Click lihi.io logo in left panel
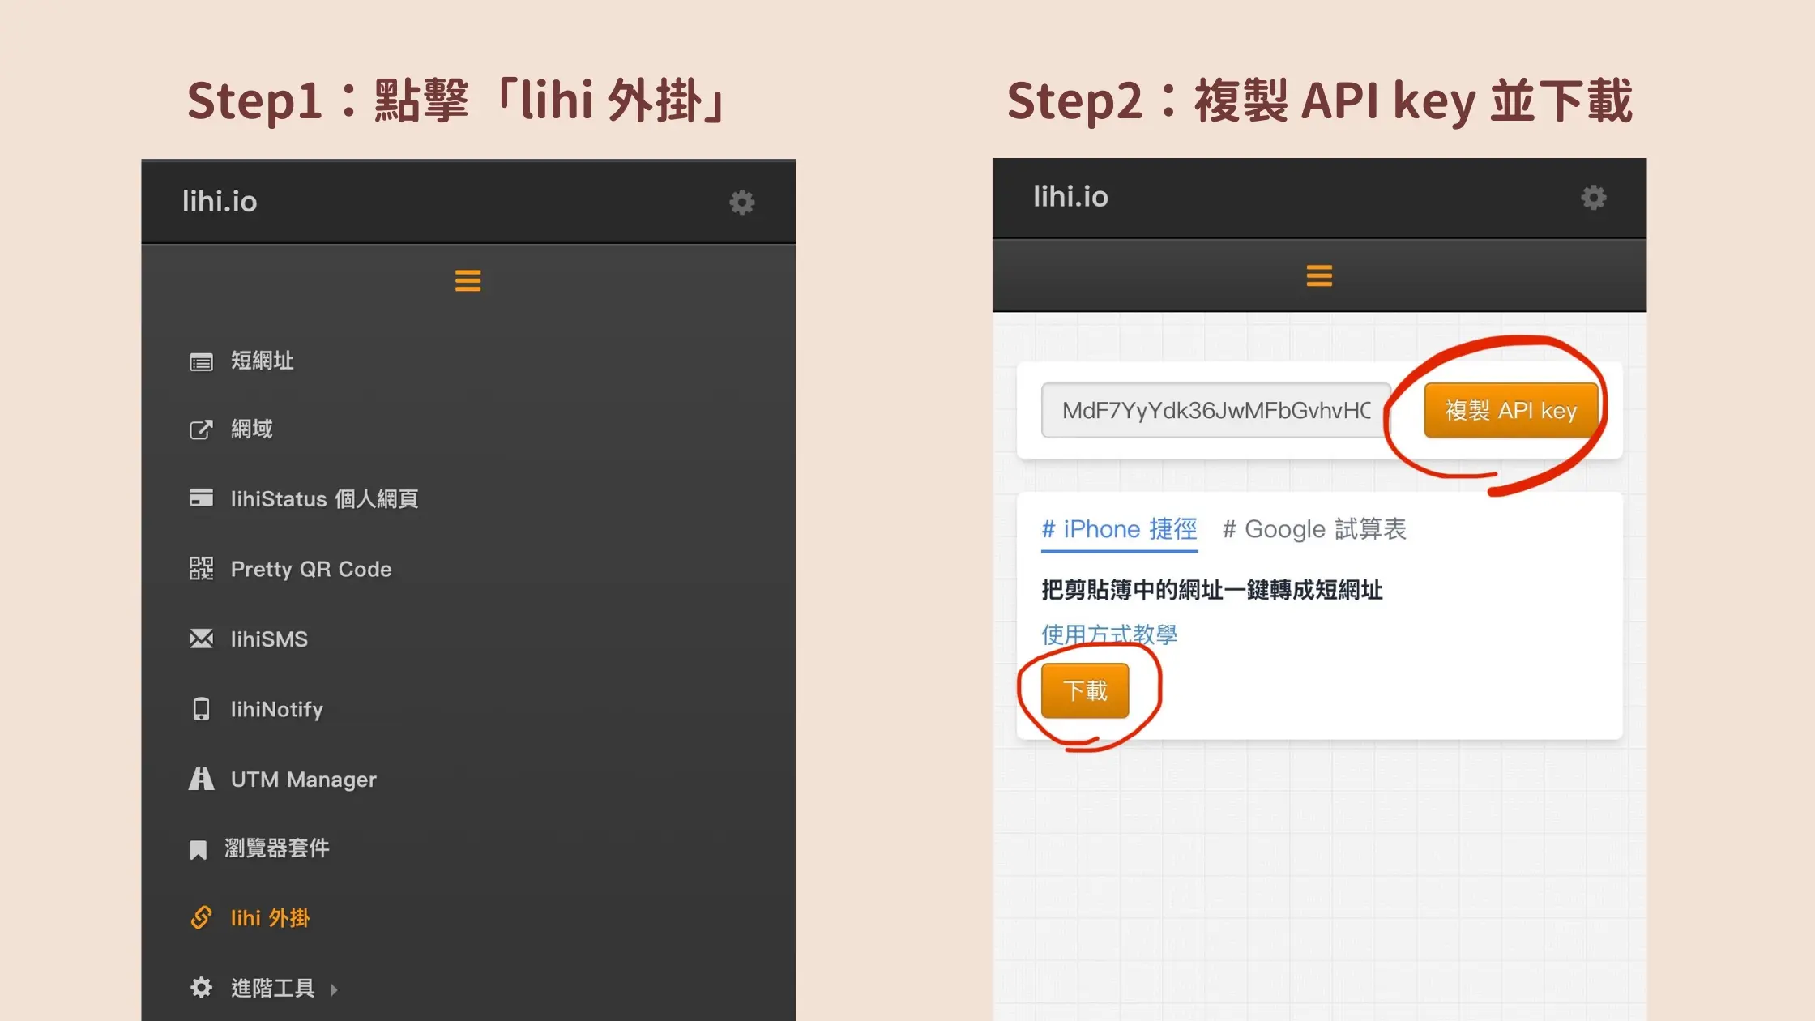 220,201
